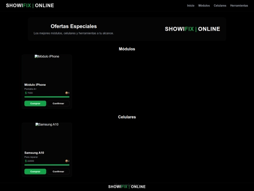Click the stock box icon on Samsung A10
The width and height of the screenshot is (254, 191).
[66, 161]
